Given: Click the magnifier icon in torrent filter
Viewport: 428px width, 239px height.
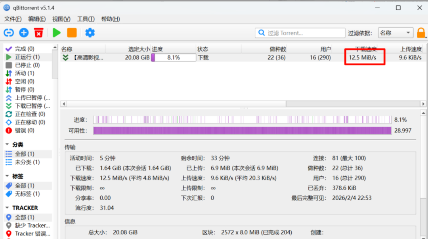Looking at the screenshot, I should (261, 33).
